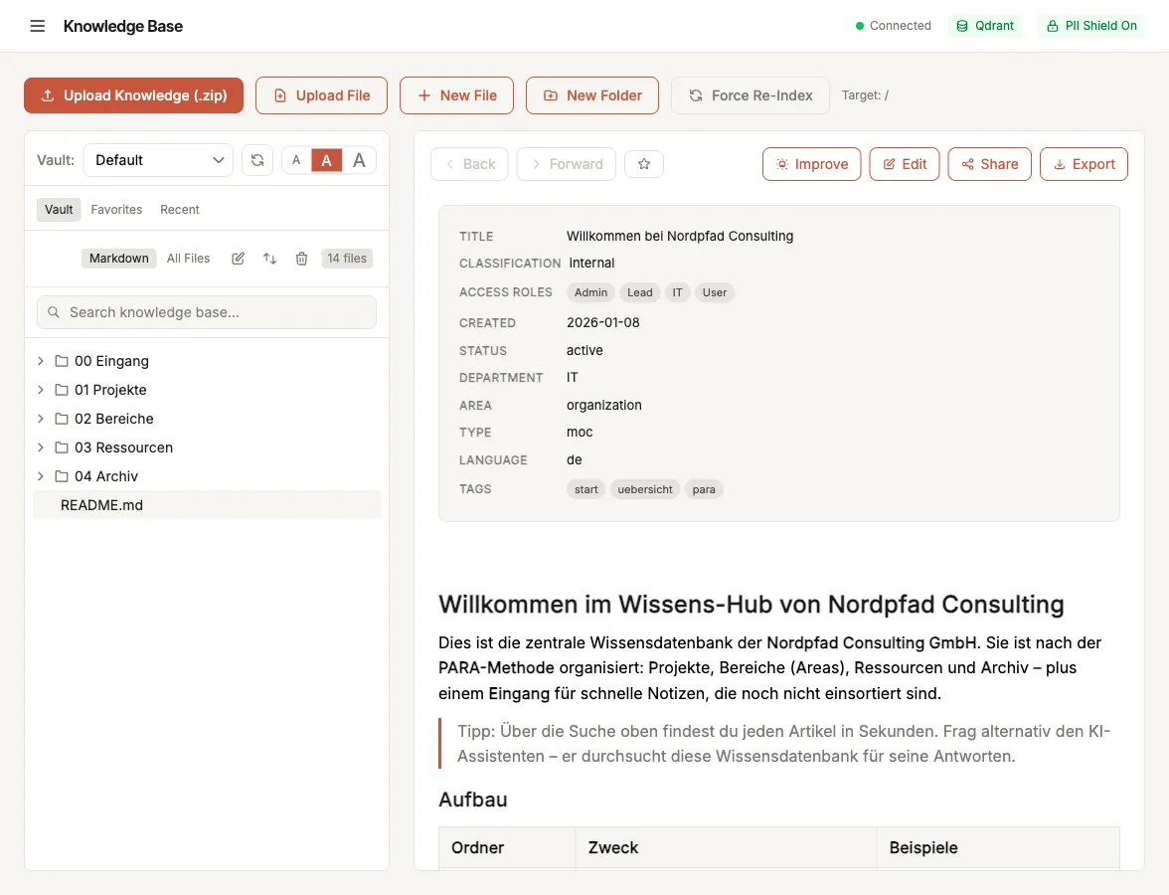Select large font size A

click(360, 160)
